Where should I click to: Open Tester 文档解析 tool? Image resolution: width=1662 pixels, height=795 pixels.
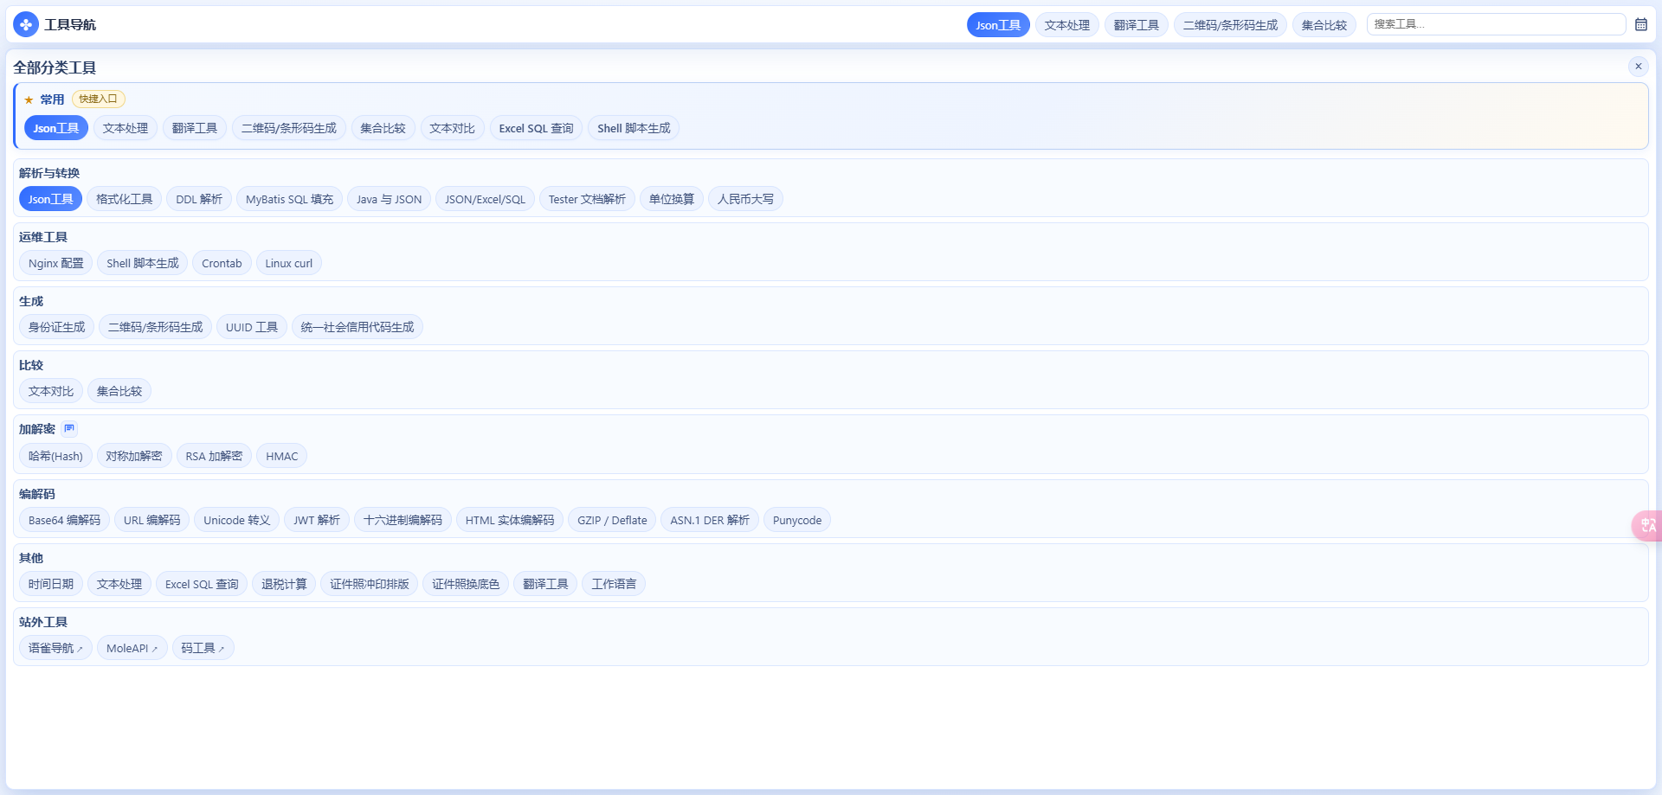tap(587, 199)
